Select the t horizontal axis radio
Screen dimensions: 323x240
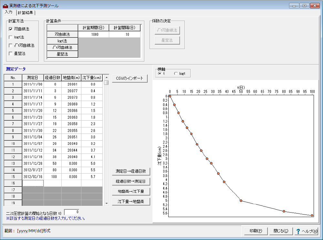tap(160, 74)
